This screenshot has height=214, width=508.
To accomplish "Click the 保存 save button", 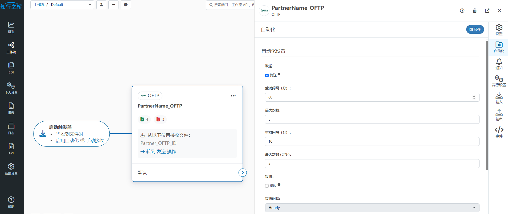I will pos(475,29).
